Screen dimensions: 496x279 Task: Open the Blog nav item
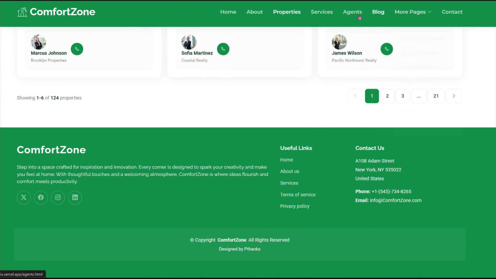378,12
